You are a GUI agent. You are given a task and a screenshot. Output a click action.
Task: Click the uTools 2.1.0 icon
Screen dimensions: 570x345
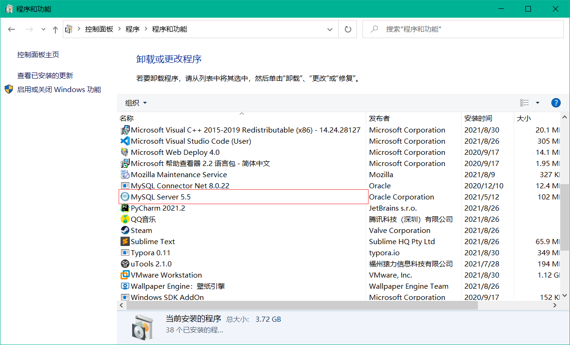click(125, 264)
